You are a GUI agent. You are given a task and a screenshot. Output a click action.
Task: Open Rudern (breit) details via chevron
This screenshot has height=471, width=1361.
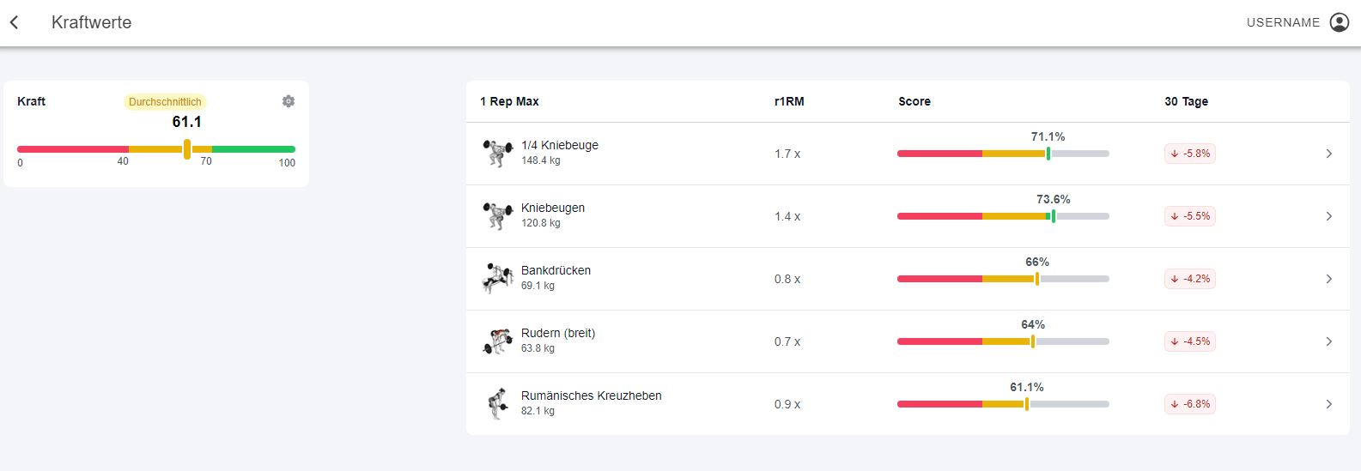[x=1328, y=341]
